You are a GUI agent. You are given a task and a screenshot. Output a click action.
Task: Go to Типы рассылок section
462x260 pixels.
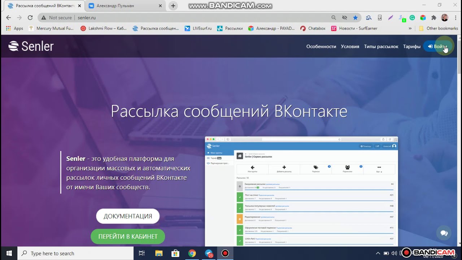coord(381,46)
